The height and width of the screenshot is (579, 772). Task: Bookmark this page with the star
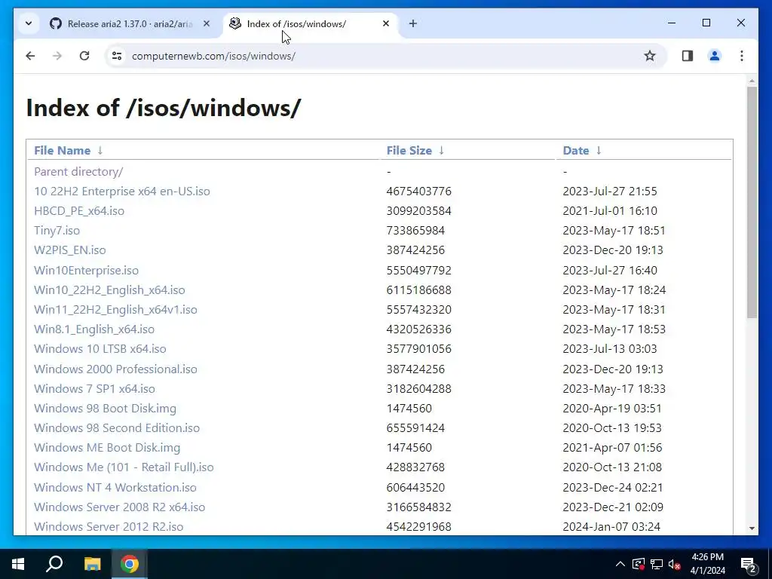point(650,56)
